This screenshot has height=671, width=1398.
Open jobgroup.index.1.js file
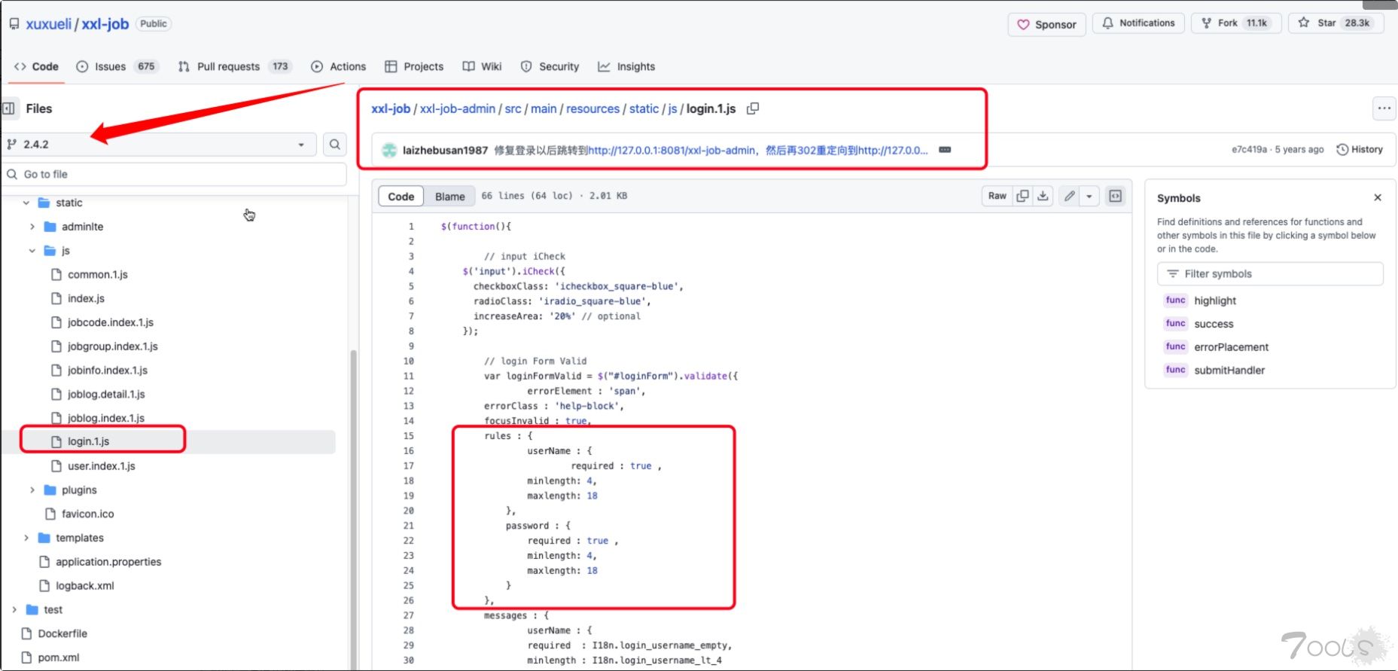pyautogui.click(x=113, y=346)
